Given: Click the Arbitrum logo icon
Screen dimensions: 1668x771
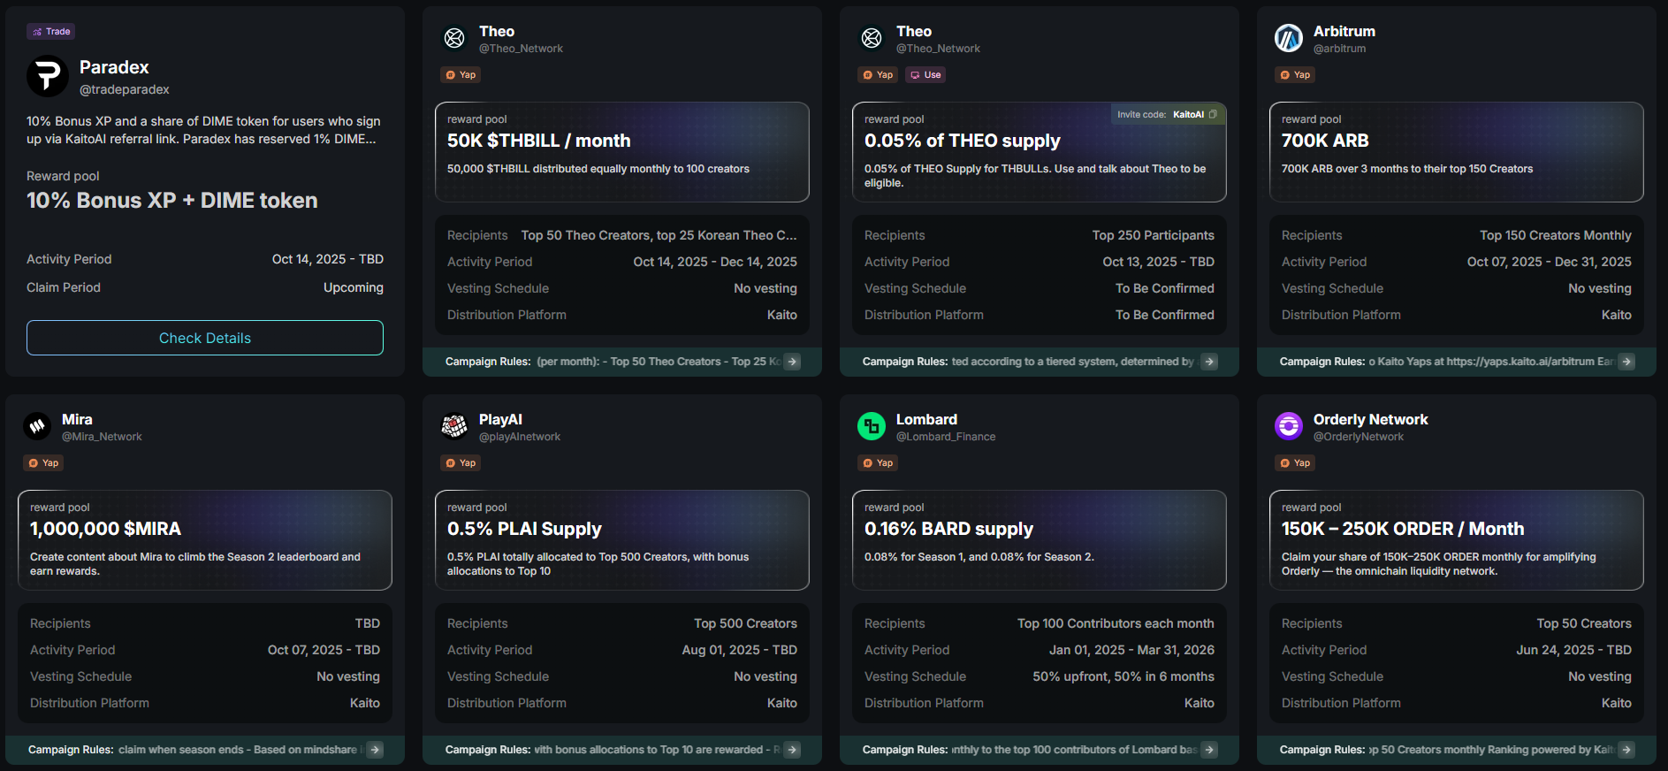Looking at the screenshot, I should pyautogui.click(x=1288, y=38).
